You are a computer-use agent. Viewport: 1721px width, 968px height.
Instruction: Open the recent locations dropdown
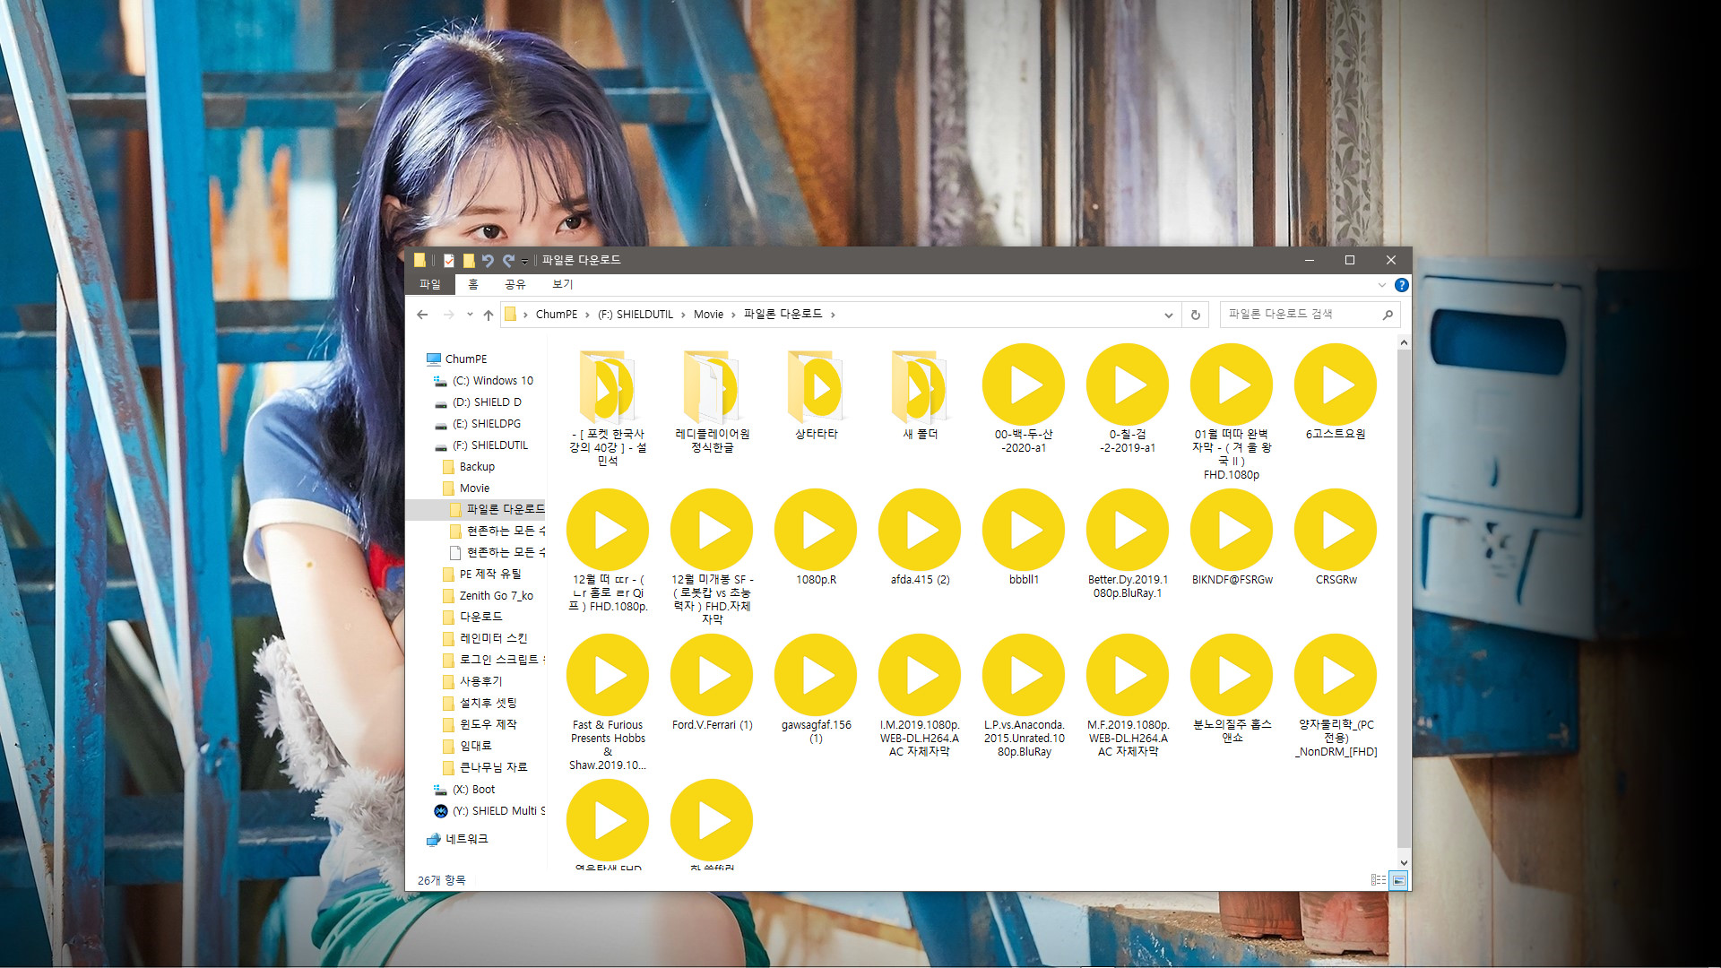tap(470, 315)
